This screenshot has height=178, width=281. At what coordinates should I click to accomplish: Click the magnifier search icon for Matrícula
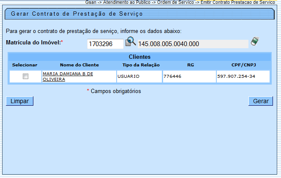(x=131, y=42)
